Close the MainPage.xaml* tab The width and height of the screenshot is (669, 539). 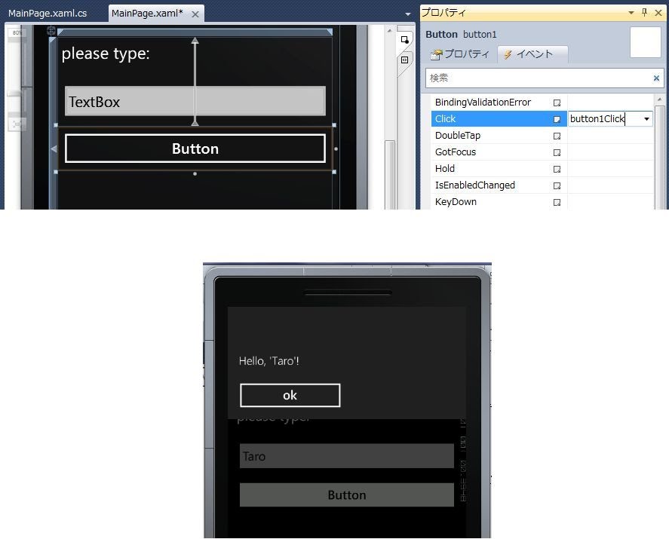[195, 14]
